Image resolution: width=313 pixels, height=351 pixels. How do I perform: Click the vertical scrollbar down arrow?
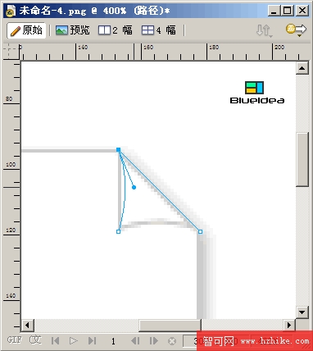coord(302,312)
